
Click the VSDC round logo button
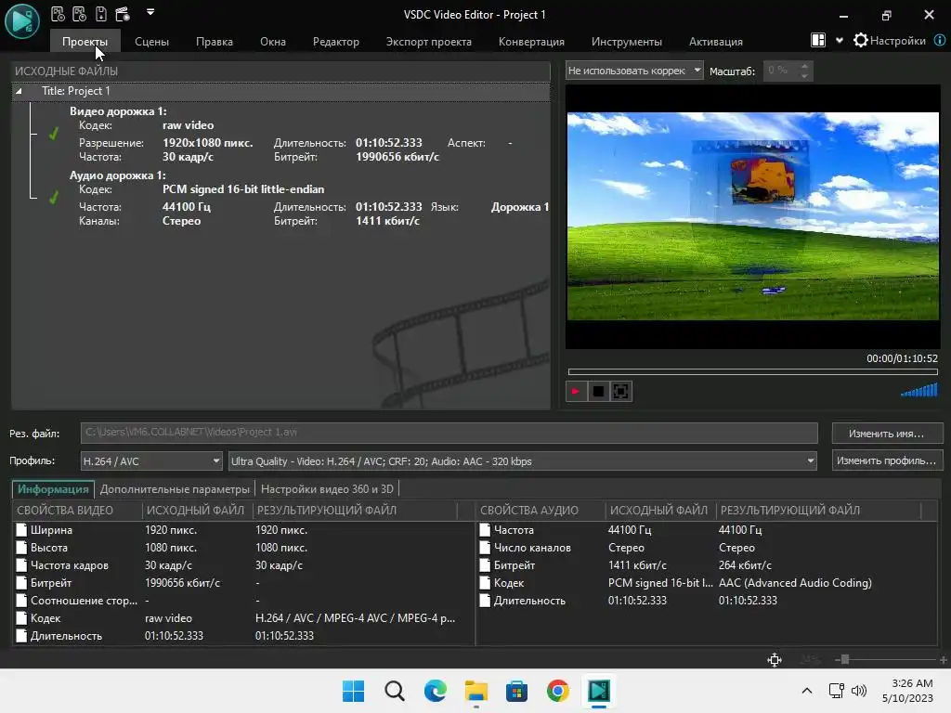22,20
